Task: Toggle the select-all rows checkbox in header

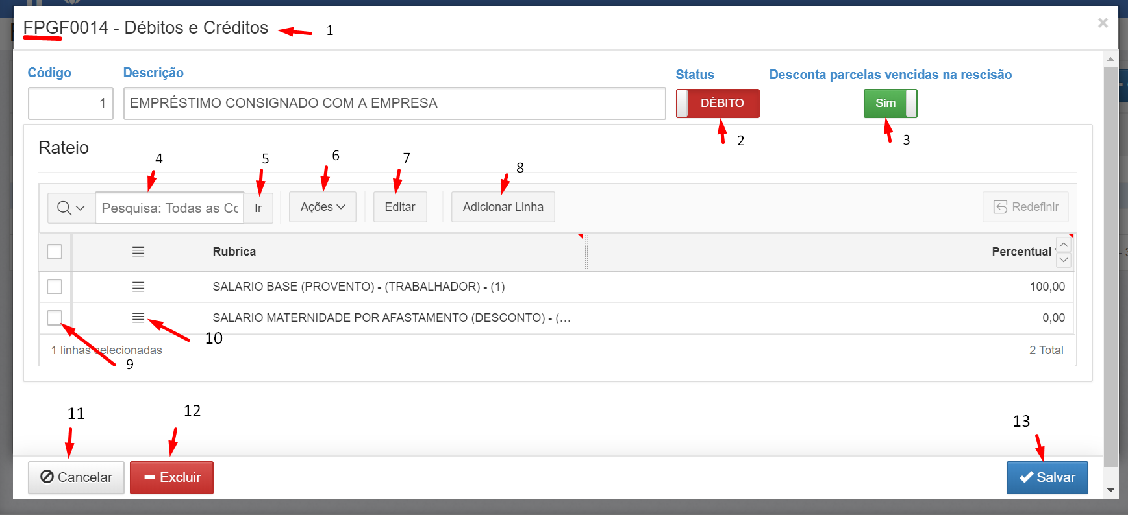Action: point(55,252)
